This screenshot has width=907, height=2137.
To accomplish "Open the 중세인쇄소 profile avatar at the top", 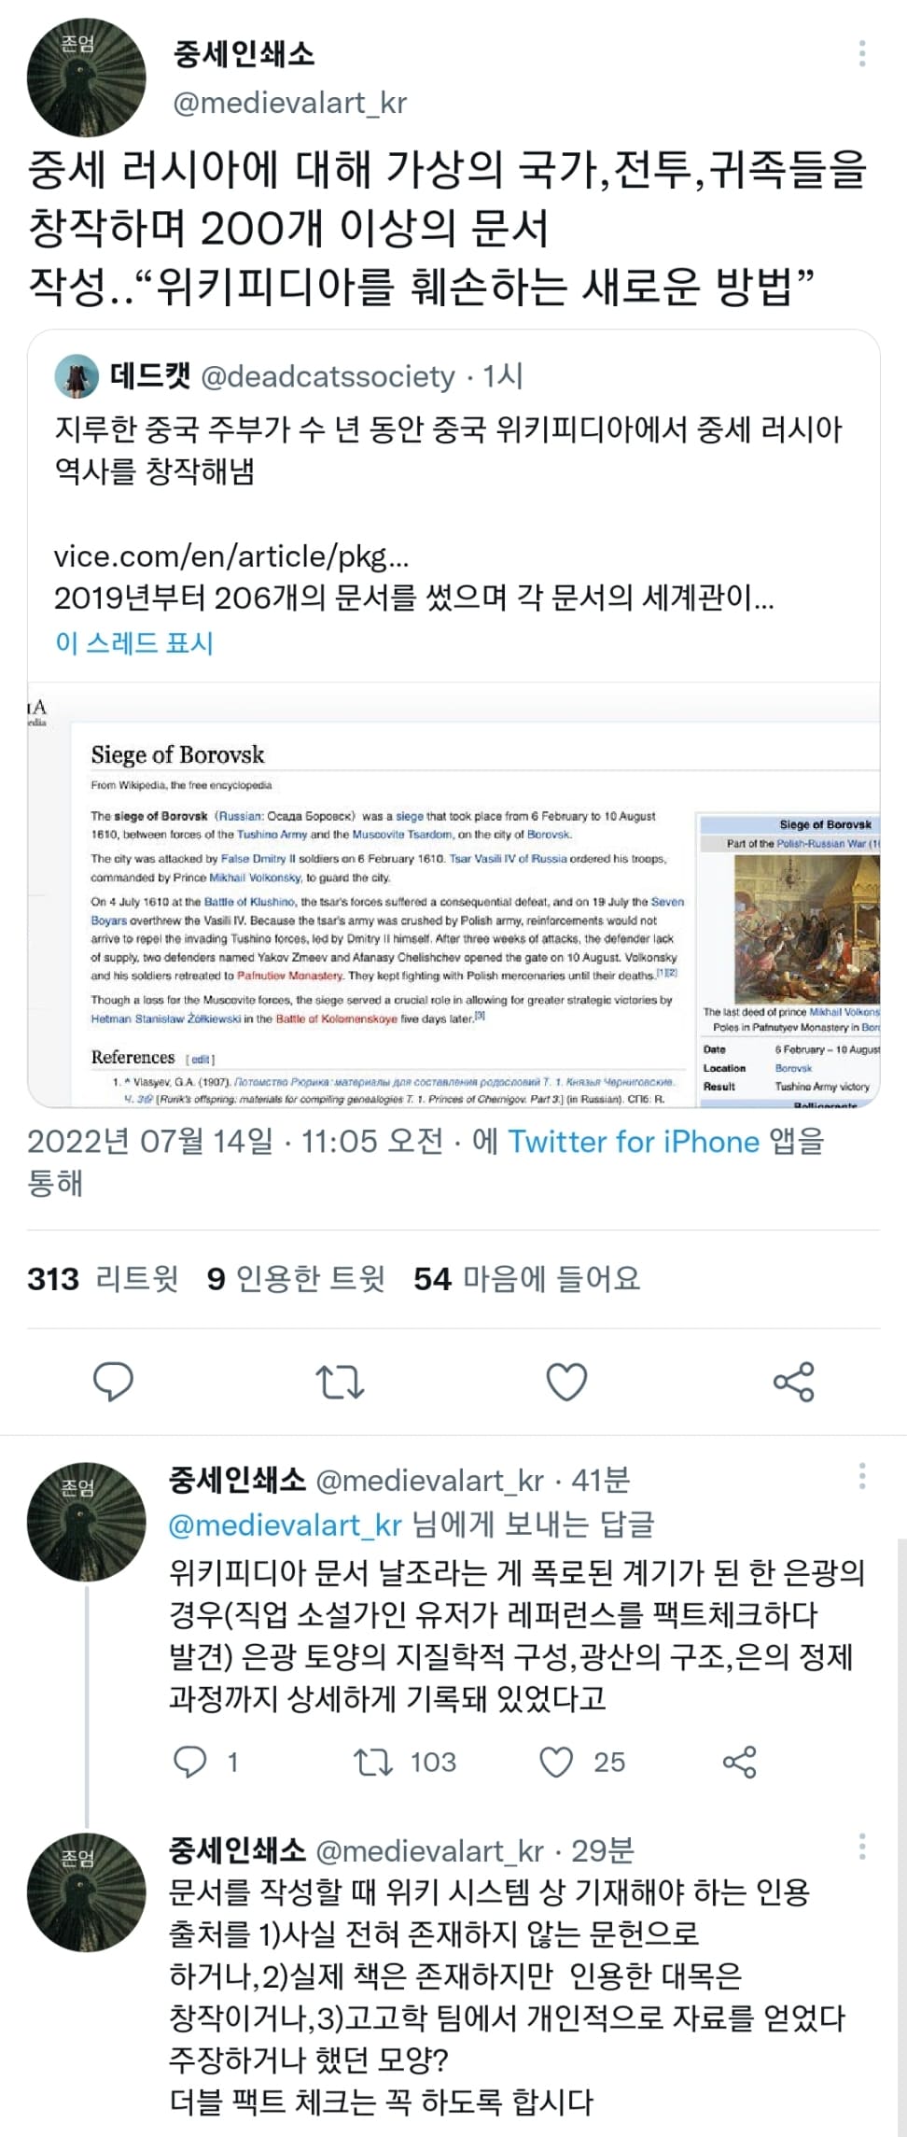I will [87, 77].
